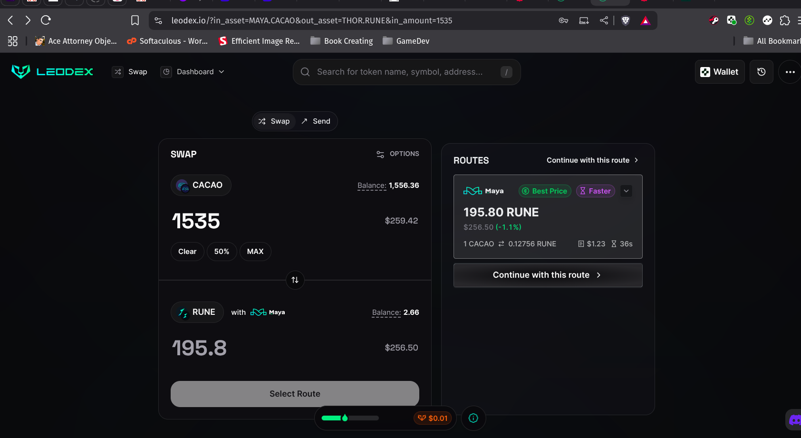The height and width of the screenshot is (438, 801).
Task: Click the 195.8 output amount
Action: tap(199, 348)
